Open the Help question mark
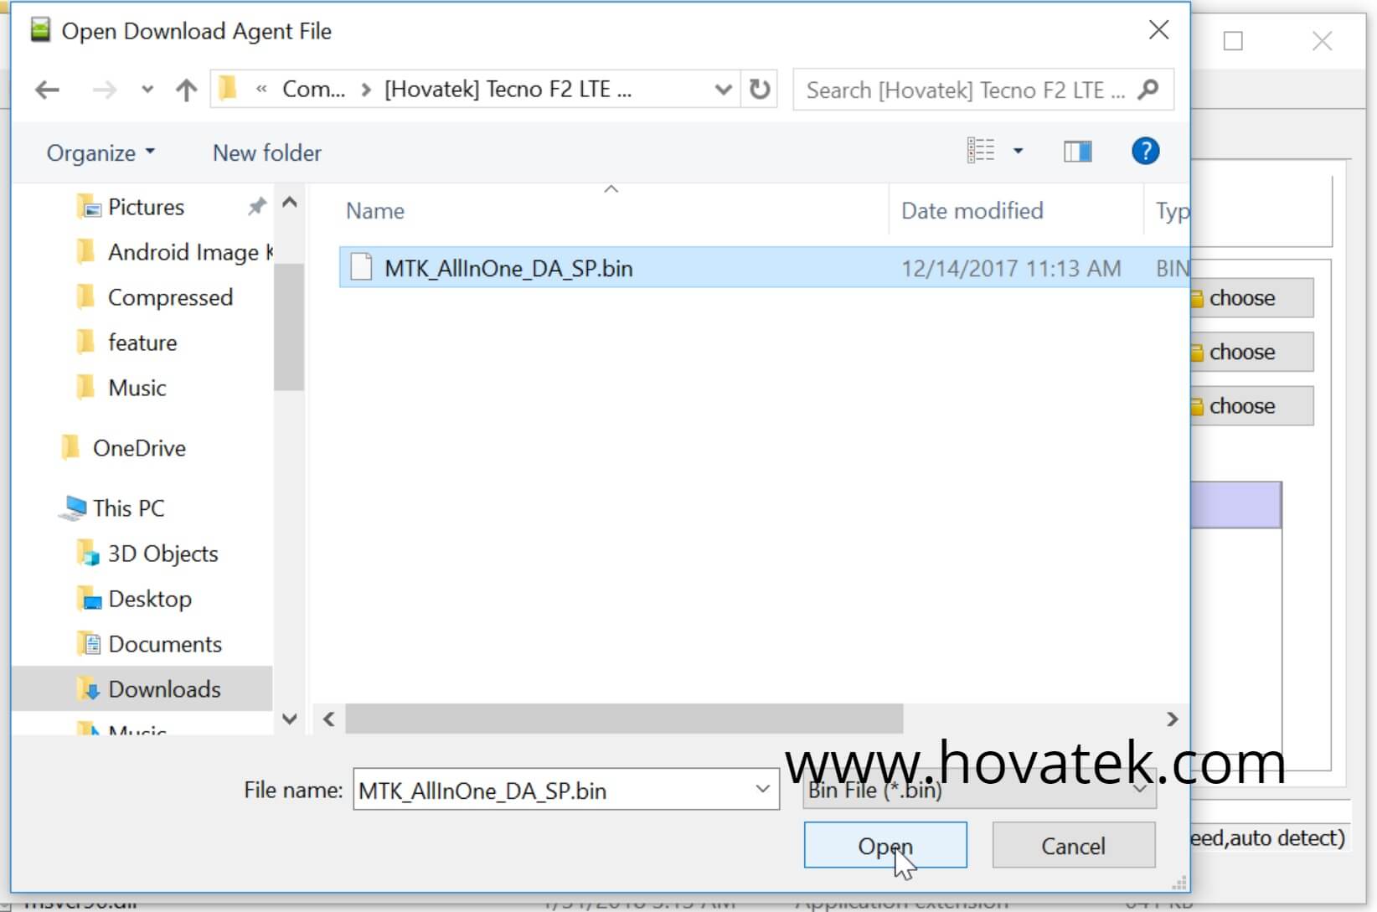This screenshot has width=1377, height=912. pos(1145,152)
